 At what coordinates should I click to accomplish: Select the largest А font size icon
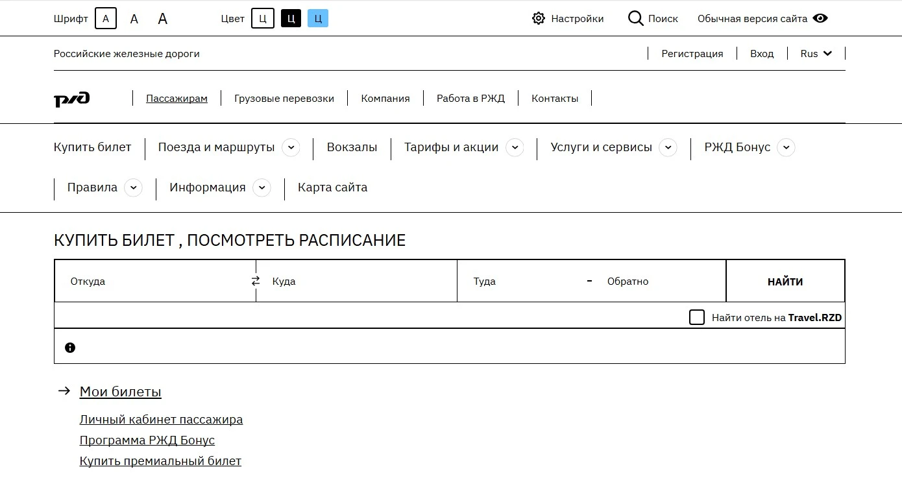(162, 18)
